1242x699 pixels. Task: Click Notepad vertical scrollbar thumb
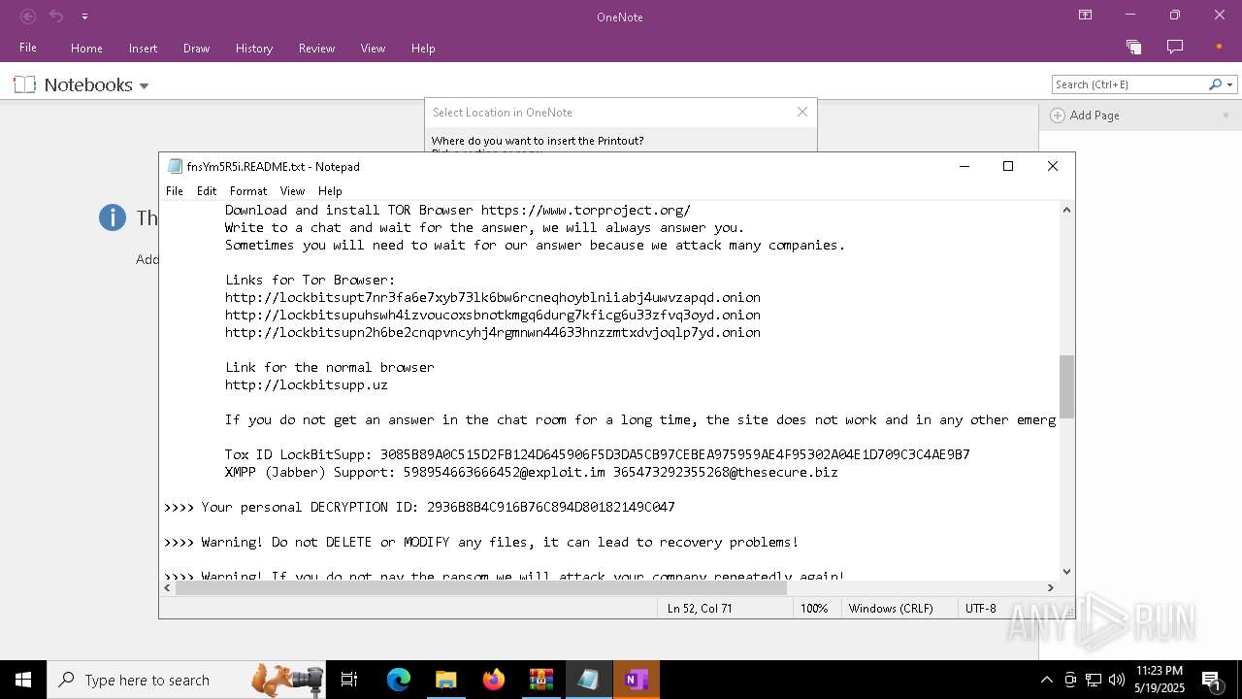pos(1066,386)
